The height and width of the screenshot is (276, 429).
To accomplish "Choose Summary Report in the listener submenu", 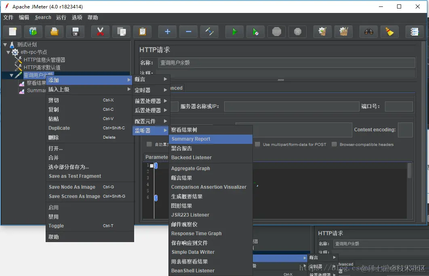I will coord(210,139).
